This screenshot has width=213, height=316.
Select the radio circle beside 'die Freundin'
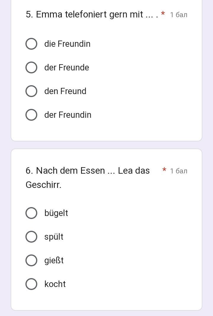pyautogui.click(x=31, y=44)
